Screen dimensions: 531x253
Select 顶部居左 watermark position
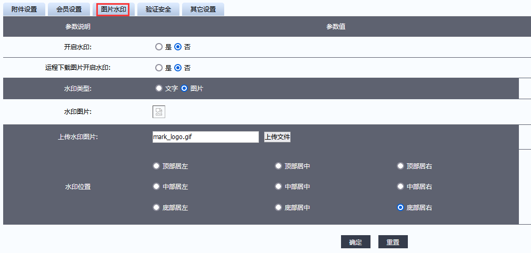[x=156, y=166]
